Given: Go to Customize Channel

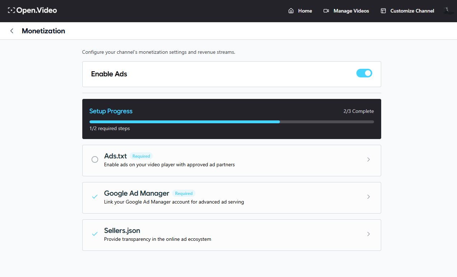Looking at the screenshot, I should [412, 11].
